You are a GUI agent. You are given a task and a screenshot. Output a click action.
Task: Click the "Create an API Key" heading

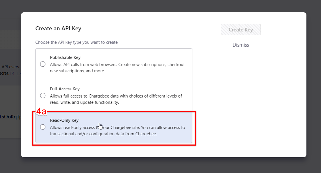[x=58, y=28]
